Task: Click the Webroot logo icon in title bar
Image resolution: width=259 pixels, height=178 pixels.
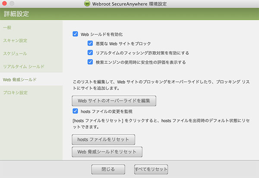Action: pos(87,3)
